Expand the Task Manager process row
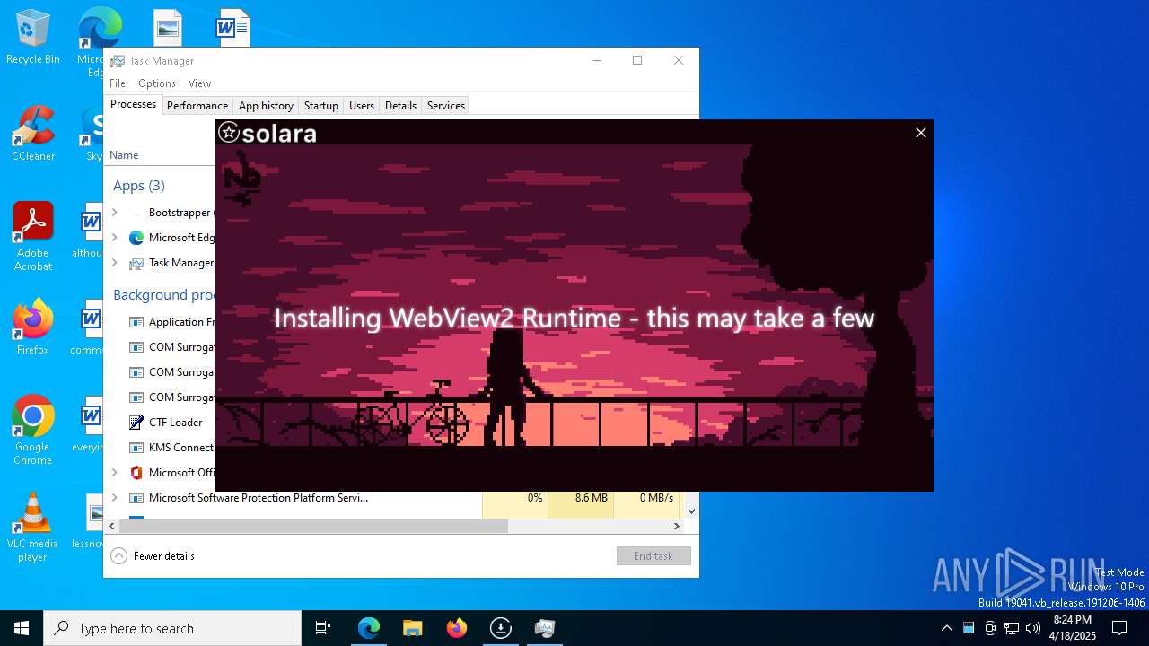 pos(114,263)
